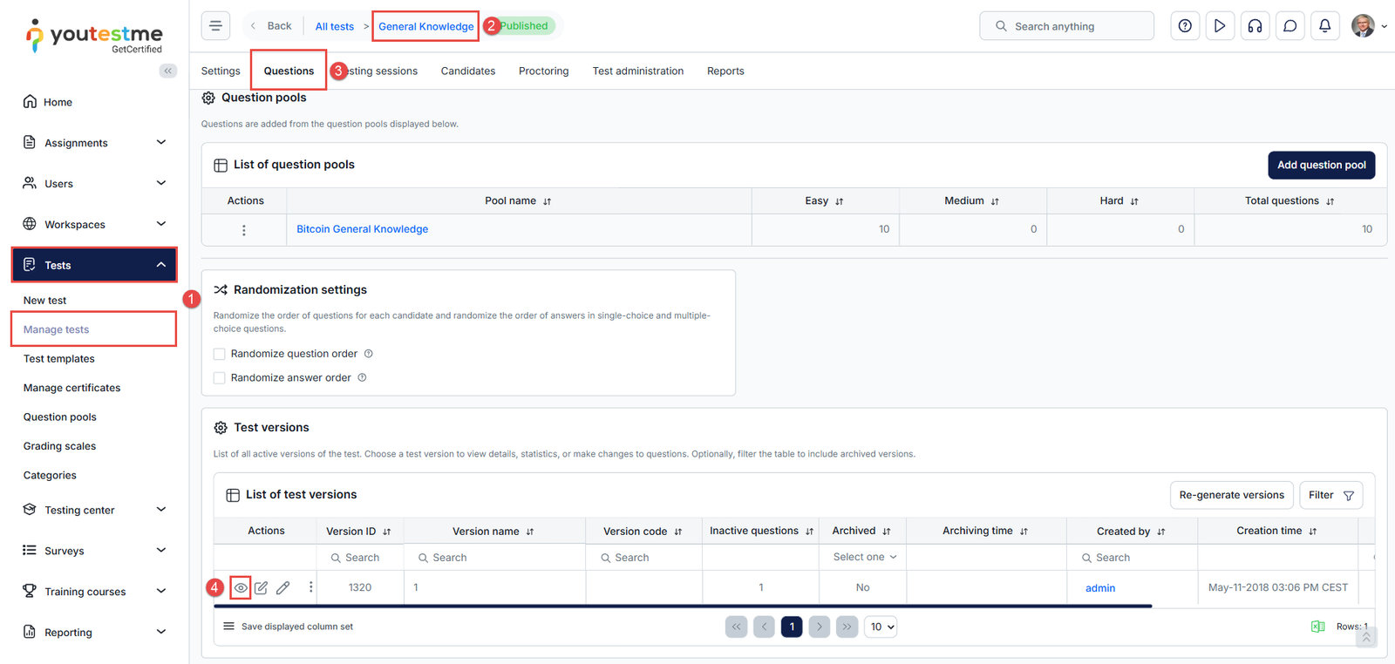Click the Search anything field
1395x664 pixels.
click(x=1066, y=26)
